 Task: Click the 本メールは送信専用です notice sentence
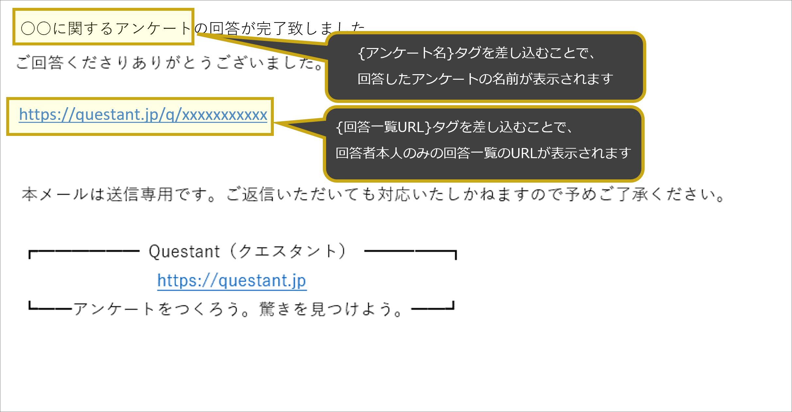[x=373, y=194]
